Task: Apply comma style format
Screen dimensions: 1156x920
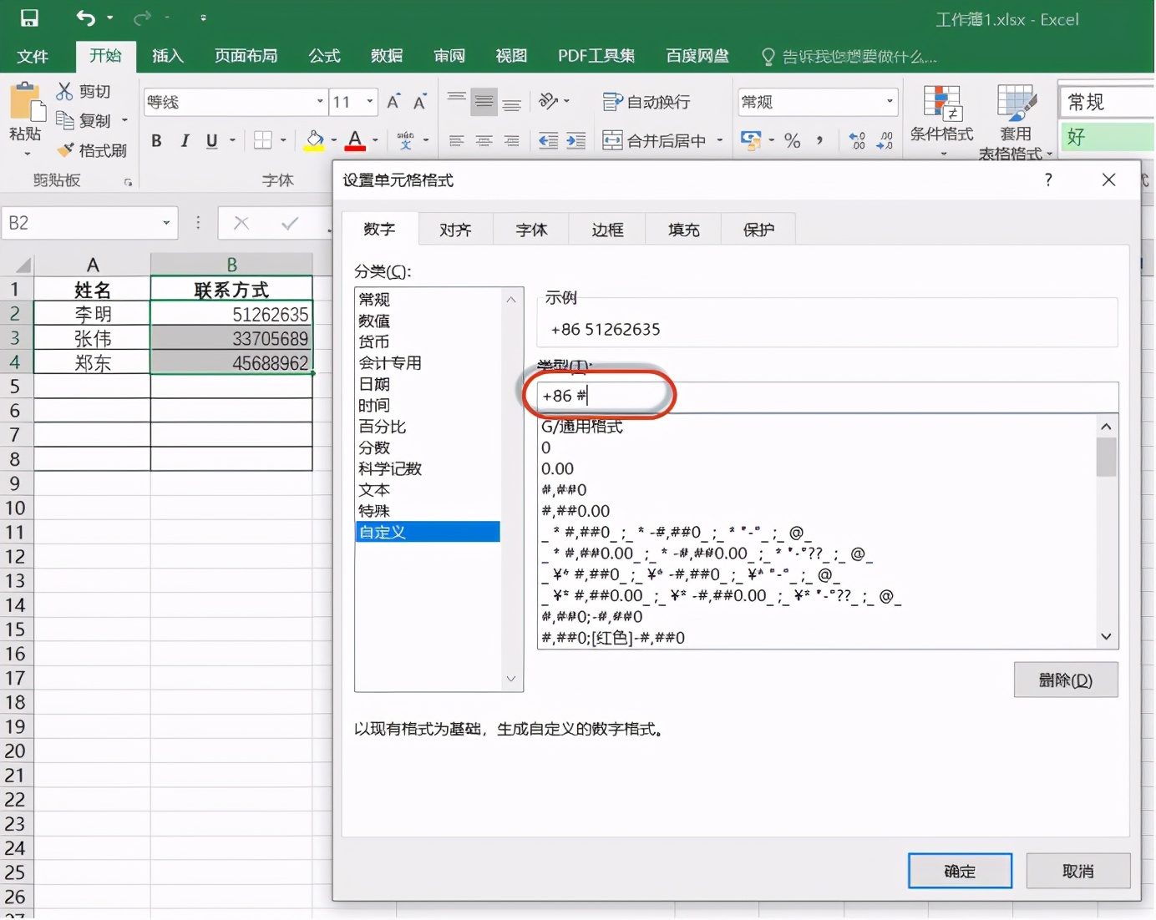Action: [819, 141]
